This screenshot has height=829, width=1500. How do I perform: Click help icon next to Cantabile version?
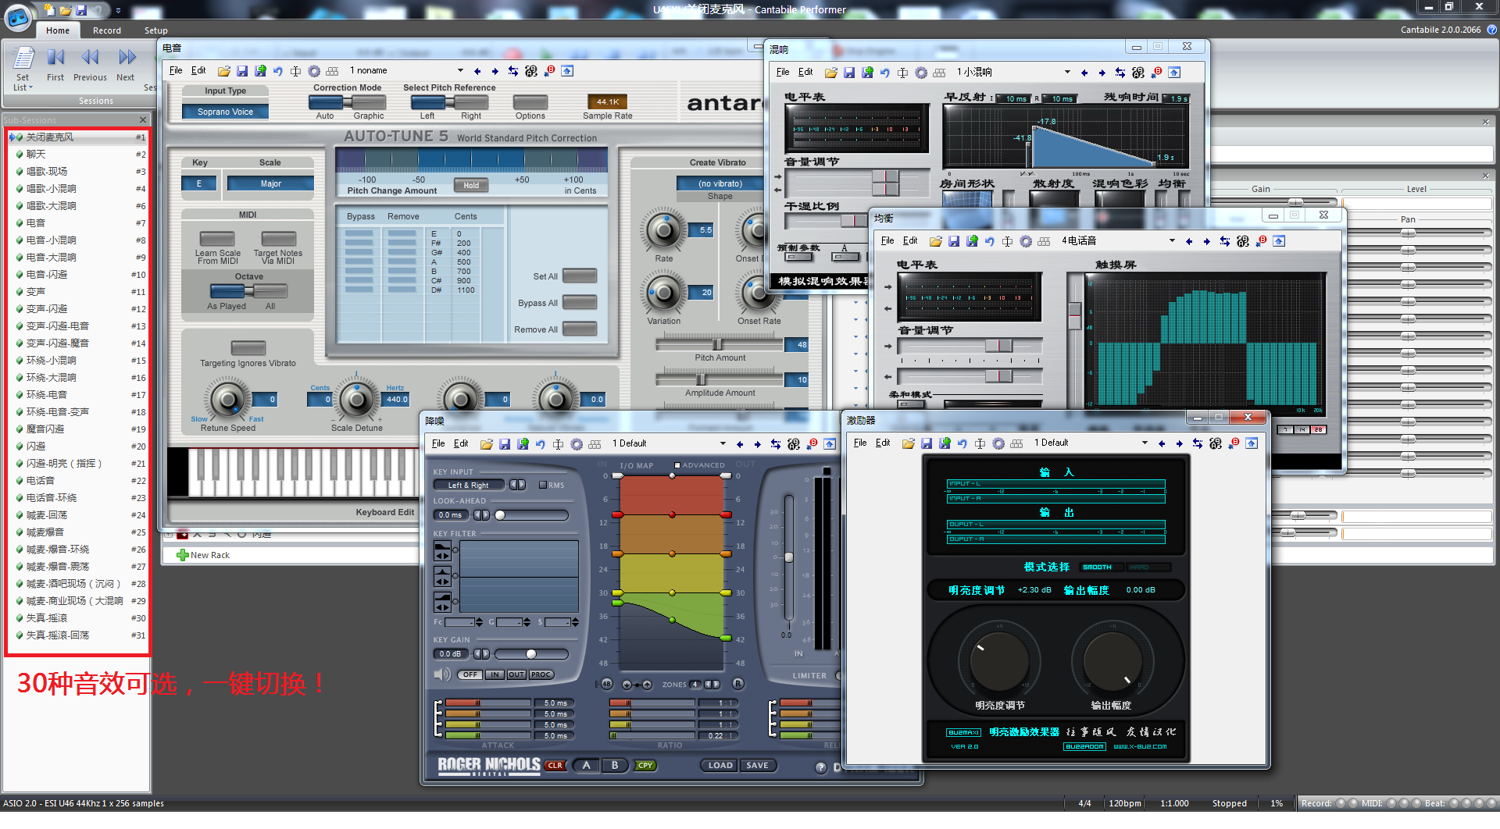pos(1491,30)
